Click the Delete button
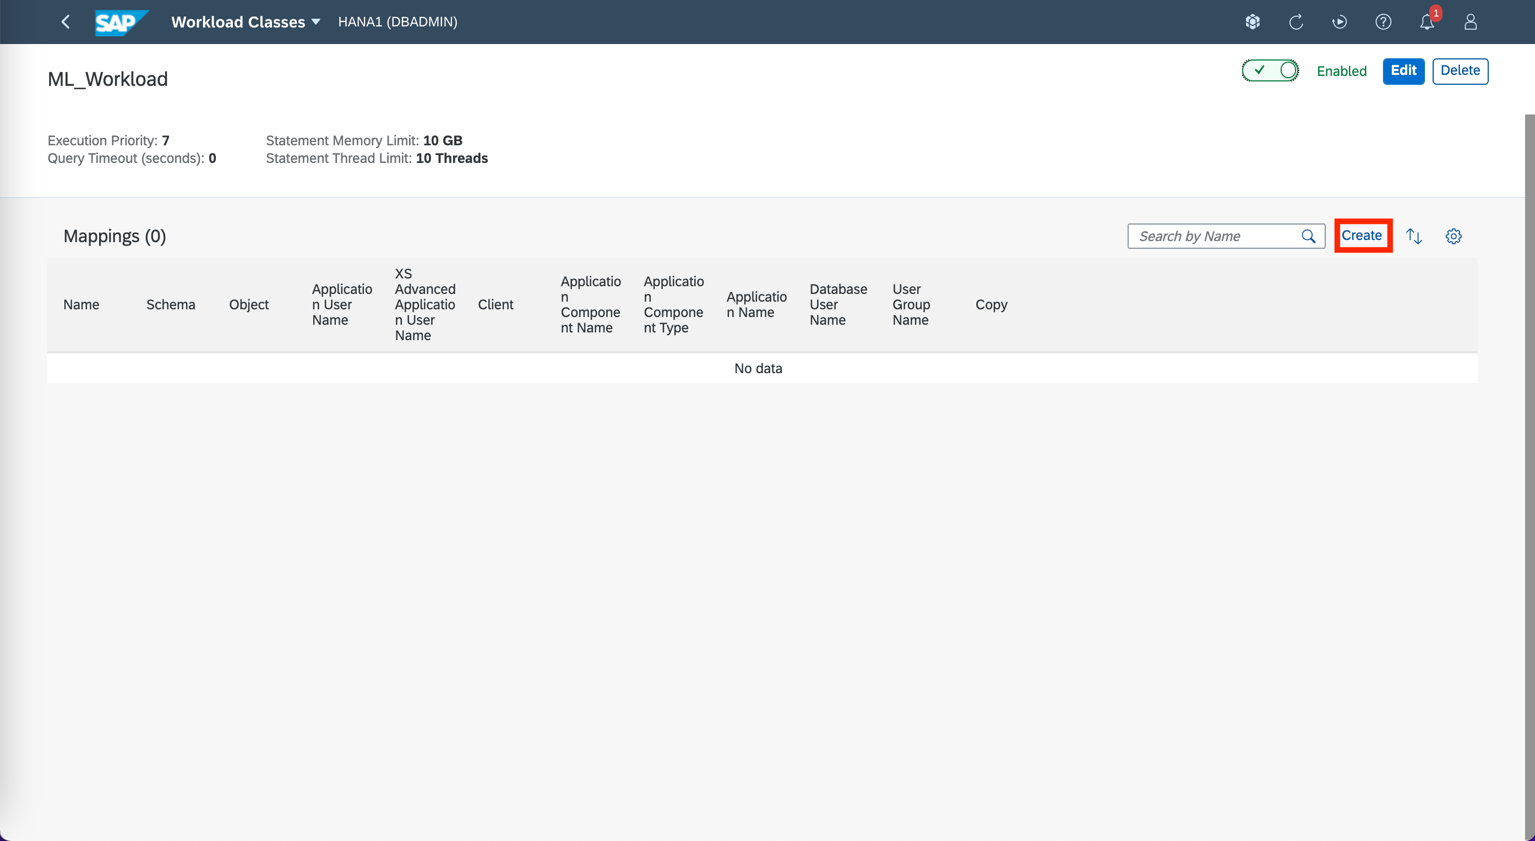Viewport: 1535px width, 841px height. coord(1460,71)
